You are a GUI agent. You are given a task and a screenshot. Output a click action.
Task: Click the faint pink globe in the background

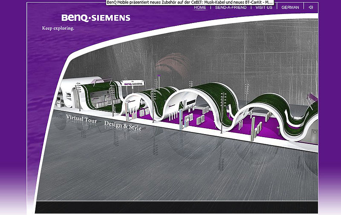pos(170,64)
